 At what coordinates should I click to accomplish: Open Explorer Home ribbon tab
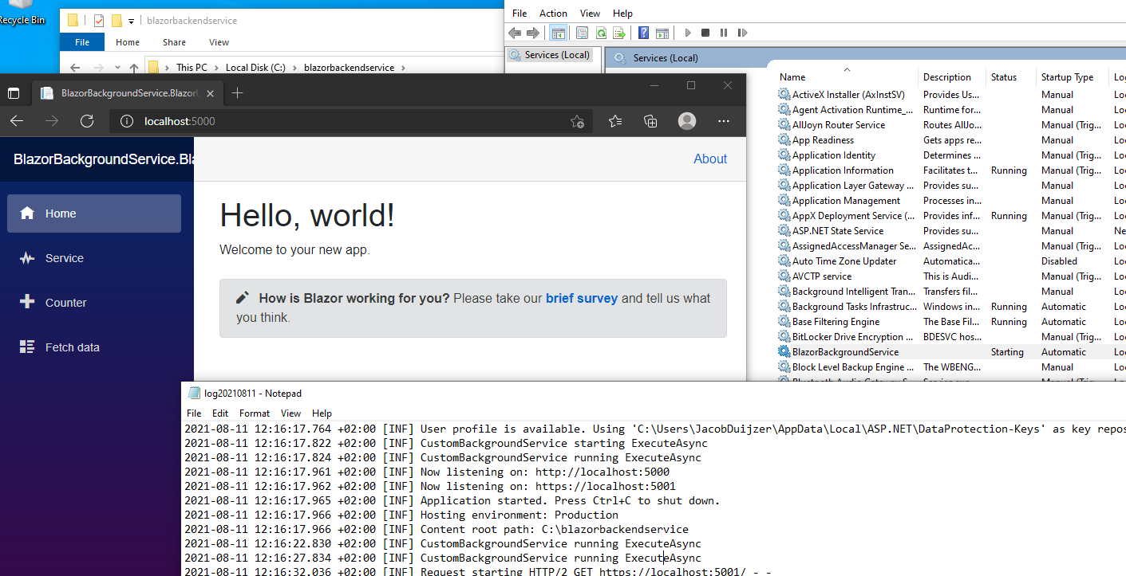point(128,42)
